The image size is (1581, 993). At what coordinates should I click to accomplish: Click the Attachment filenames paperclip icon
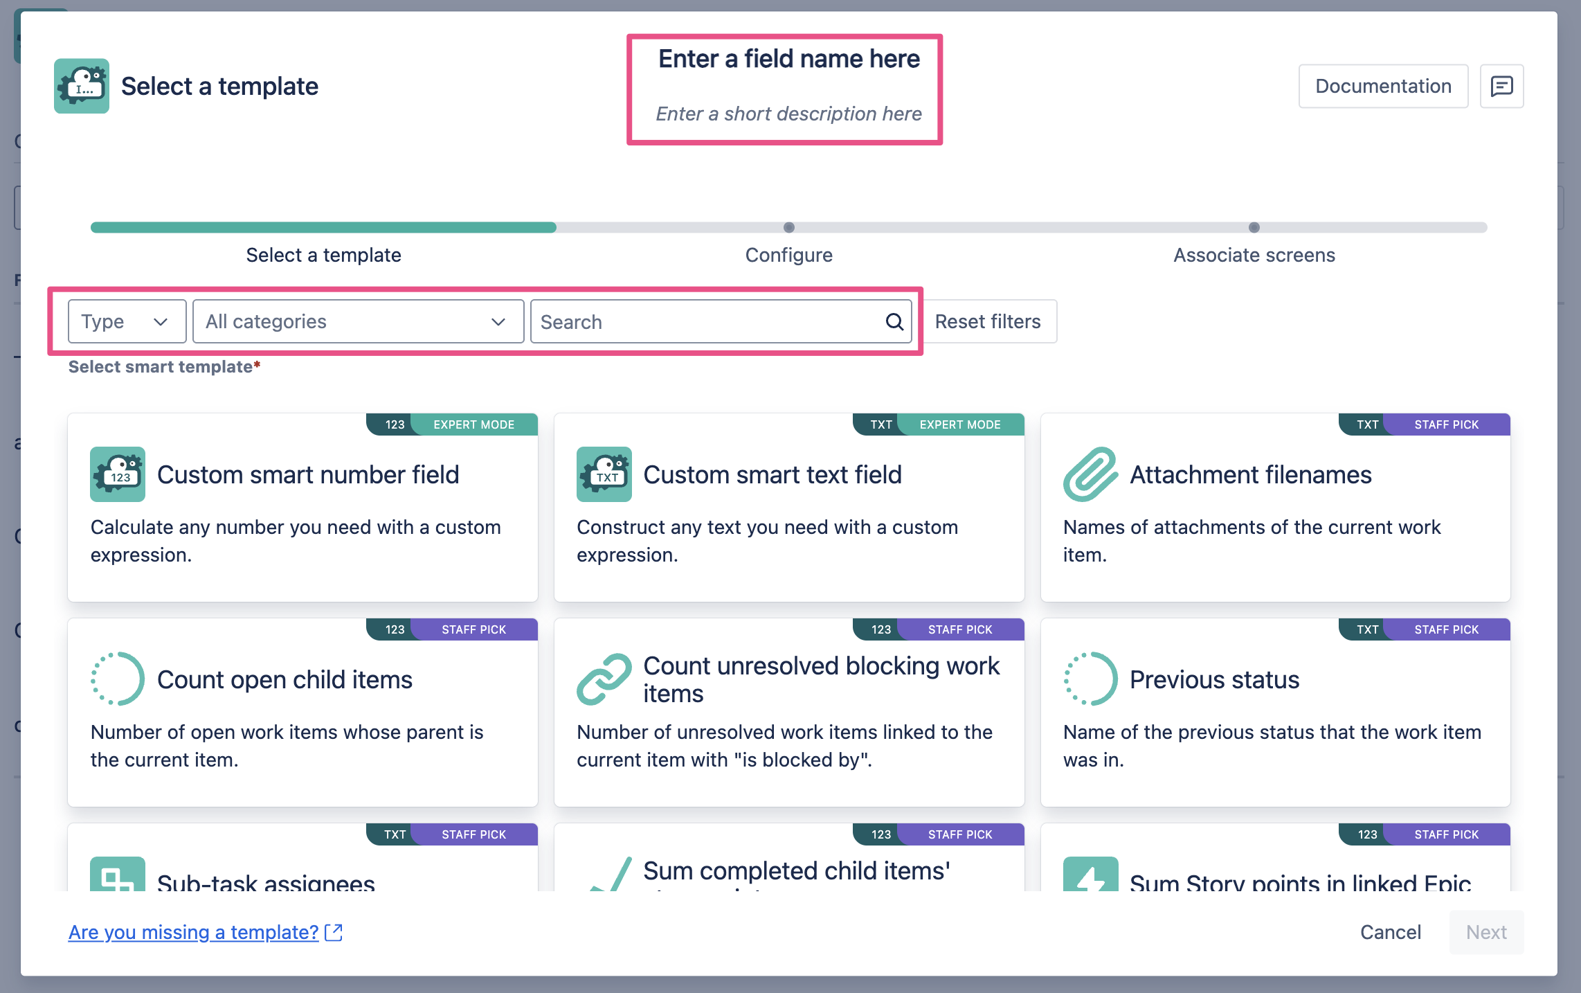(1090, 474)
